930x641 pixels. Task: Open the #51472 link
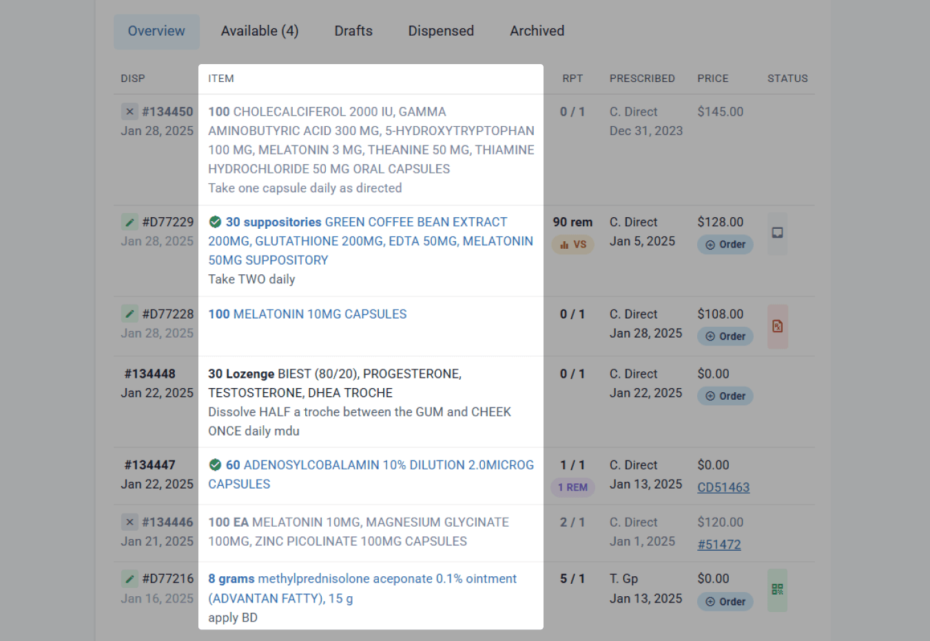pos(719,545)
